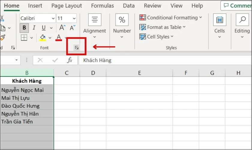252x150 pixels.
Task: Open the Number format percent button
Action: pos(122,26)
